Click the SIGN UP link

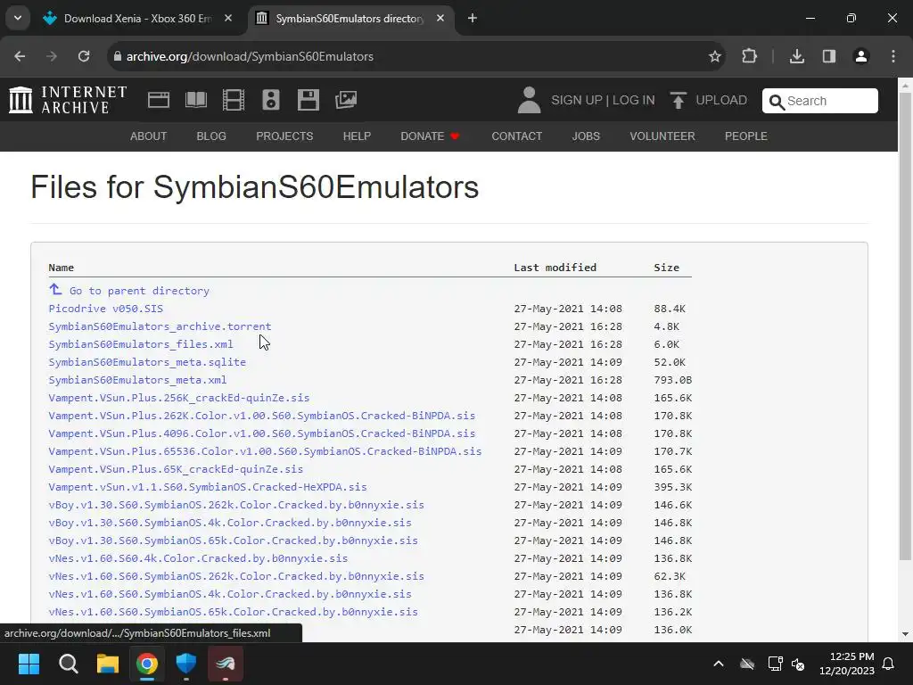[577, 100]
